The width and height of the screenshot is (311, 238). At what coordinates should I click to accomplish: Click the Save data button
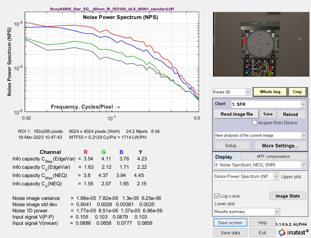point(230,233)
